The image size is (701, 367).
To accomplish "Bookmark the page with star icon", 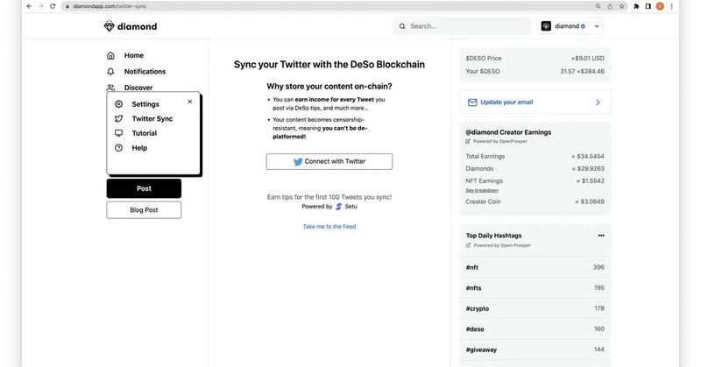I will point(621,6).
